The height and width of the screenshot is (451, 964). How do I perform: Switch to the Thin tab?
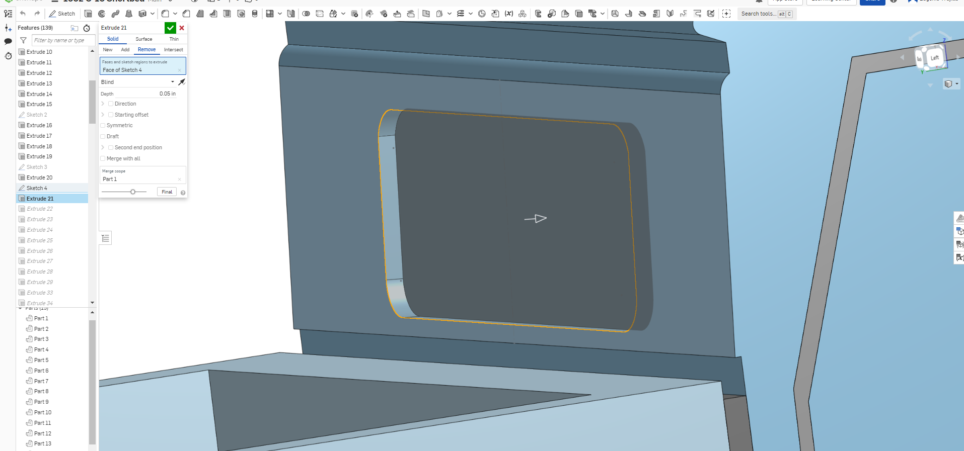pos(174,39)
